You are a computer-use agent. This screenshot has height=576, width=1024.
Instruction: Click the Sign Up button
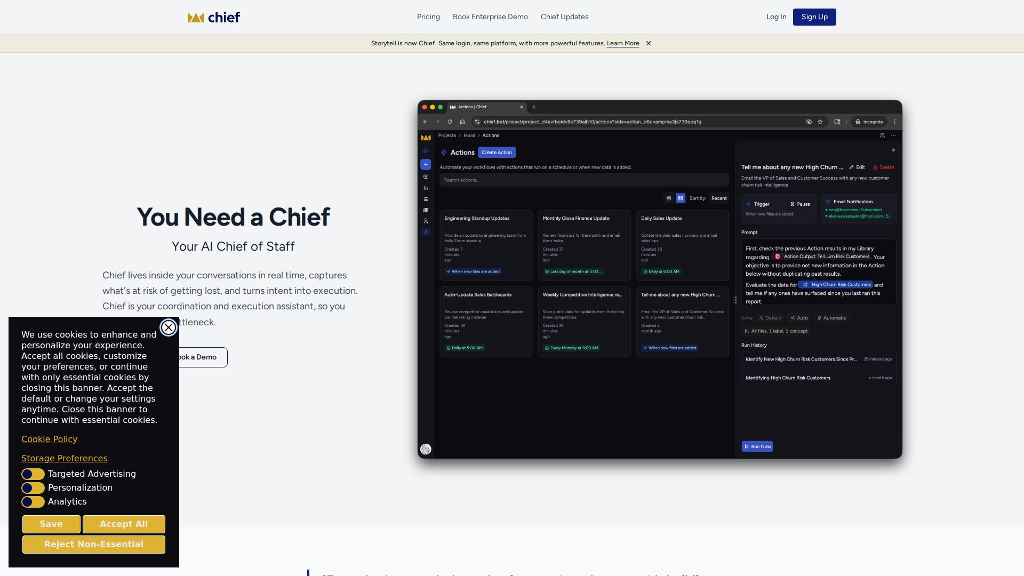point(814,17)
